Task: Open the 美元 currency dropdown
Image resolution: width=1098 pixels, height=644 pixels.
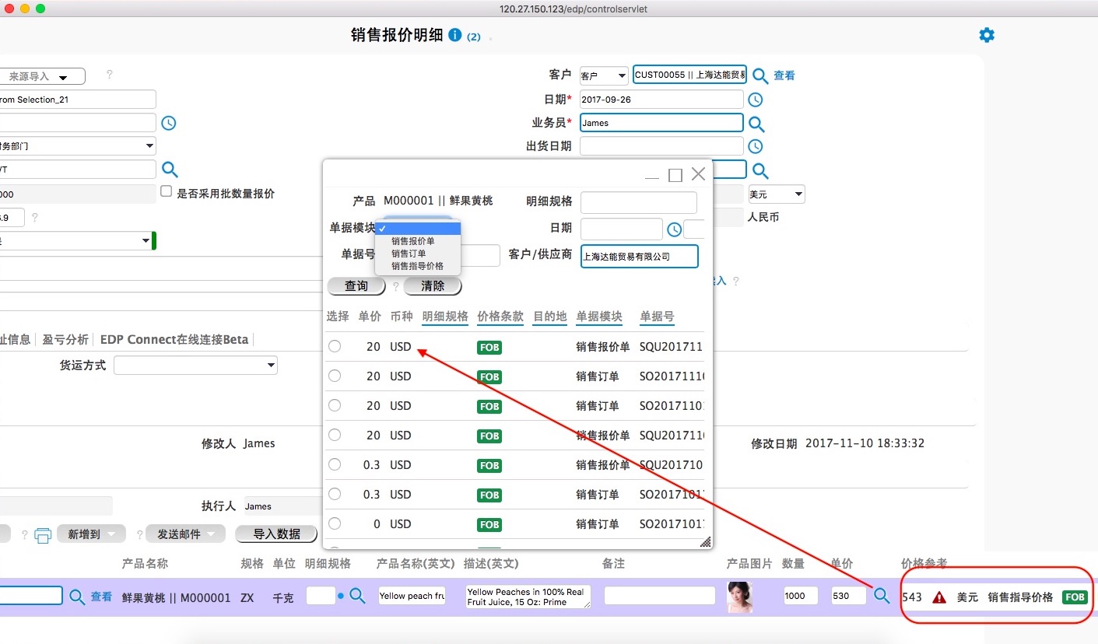Action: pyautogui.click(x=776, y=194)
